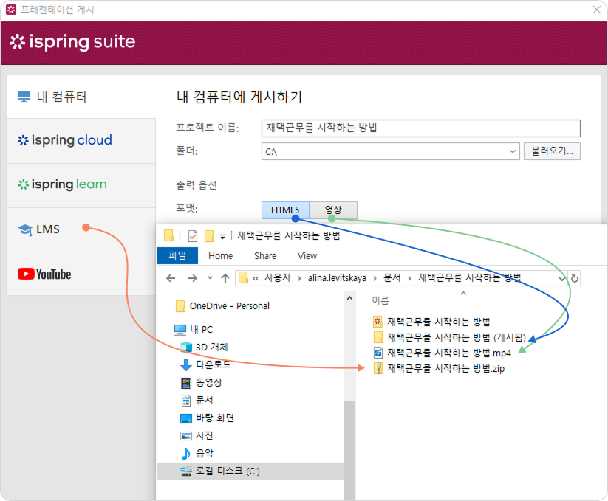The height and width of the screenshot is (501, 608).
Task: Click the Explorer forward arrow
Action: pyautogui.click(x=192, y=278)
